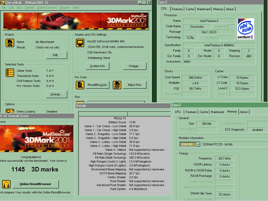This screenshot has height=201, width=268.
Task: Click the Intel Pentium II name field
Action: [209, 21]
